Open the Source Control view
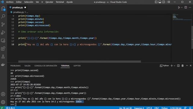Viewport: 193px width, 109px height. pyautogui.click(x=3, y=24)
